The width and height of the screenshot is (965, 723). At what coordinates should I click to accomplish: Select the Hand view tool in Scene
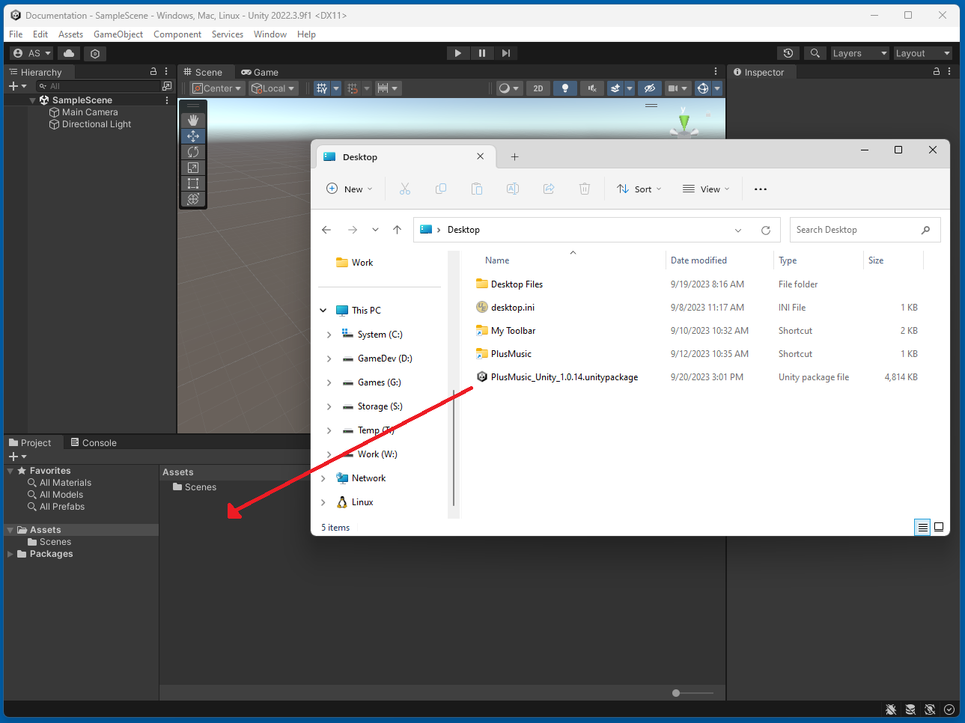(x=193, y=120)
